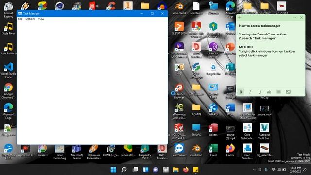Select the Autodesk Vault Basic desktop icon
Image resolution: width=311 pixels, height=175 pixels.
tap(264, 131)
